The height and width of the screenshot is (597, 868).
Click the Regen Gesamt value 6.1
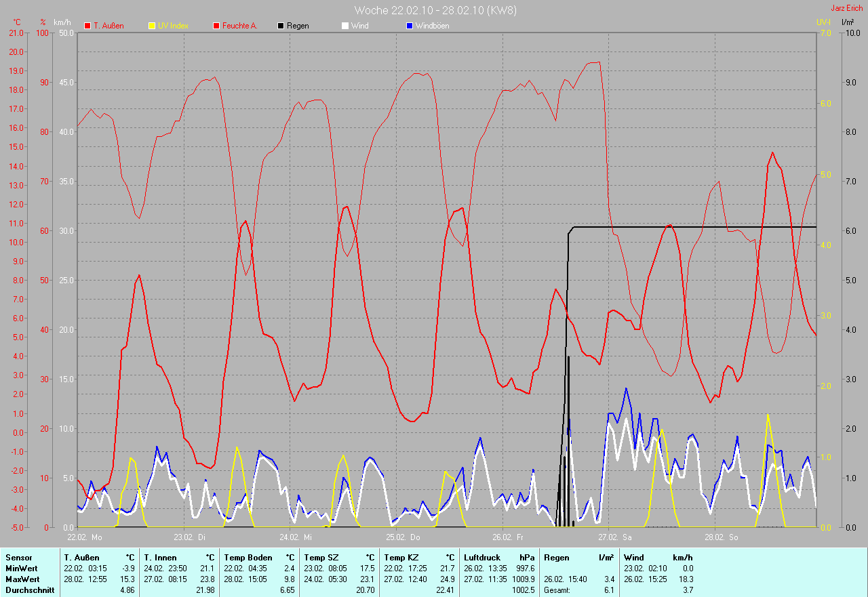point(609,590)
